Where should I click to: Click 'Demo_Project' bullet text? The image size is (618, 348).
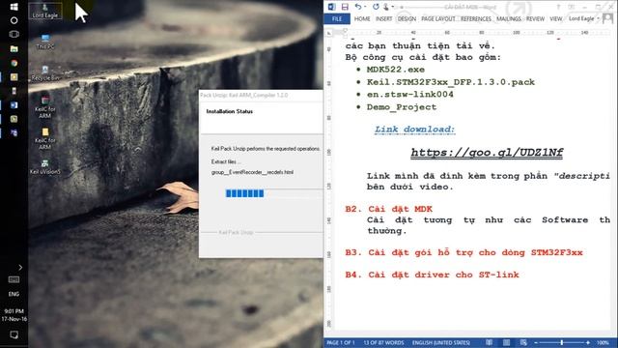(x=402, y=107)
